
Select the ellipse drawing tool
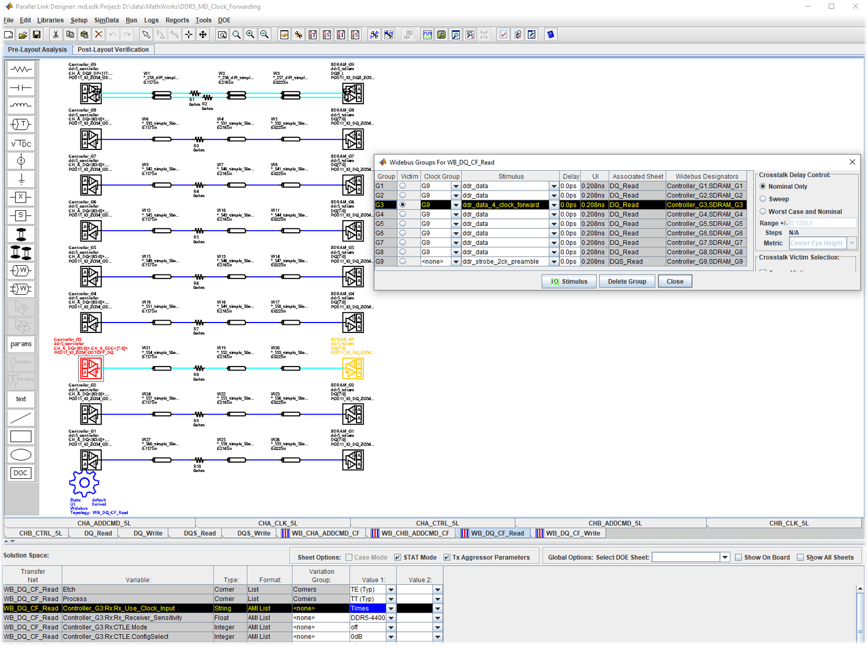pyautogui.click(x=21, y=455)
